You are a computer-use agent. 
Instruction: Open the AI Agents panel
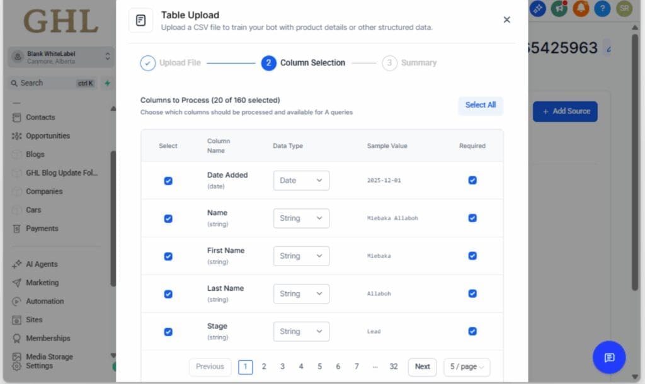(x=16, y=264)
